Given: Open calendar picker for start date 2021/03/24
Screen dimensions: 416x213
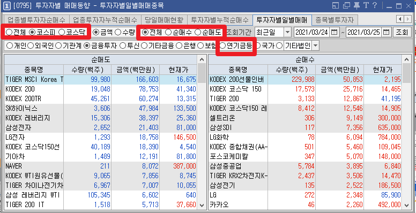Looking at the screenshot, I should pos(335,32).
